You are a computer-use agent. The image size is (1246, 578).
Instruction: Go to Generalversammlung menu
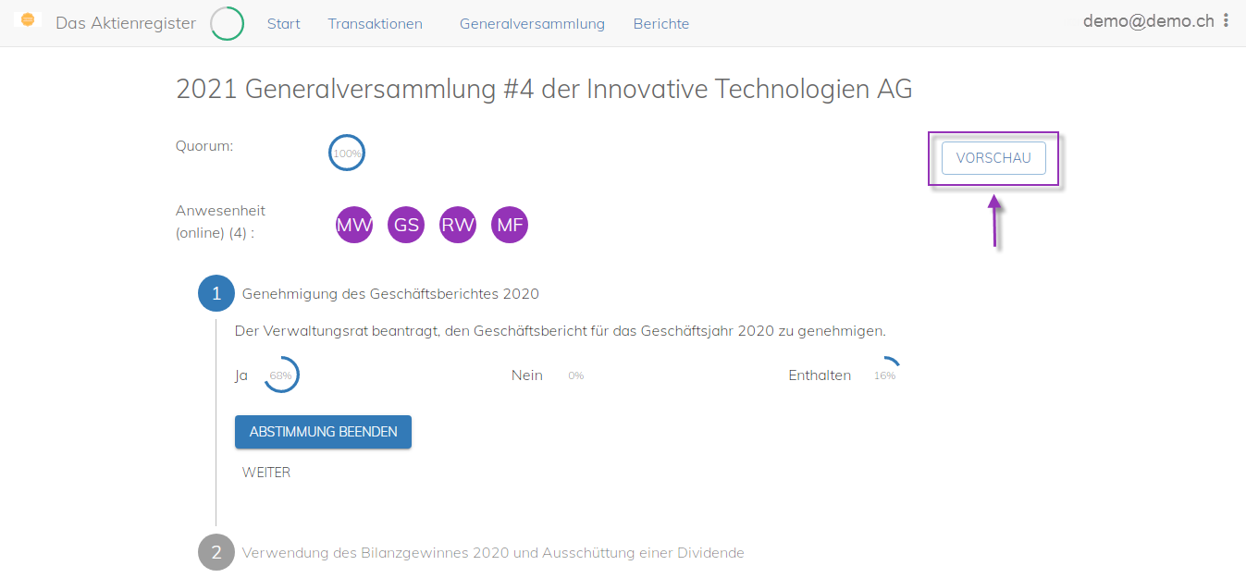coord(532,24)
